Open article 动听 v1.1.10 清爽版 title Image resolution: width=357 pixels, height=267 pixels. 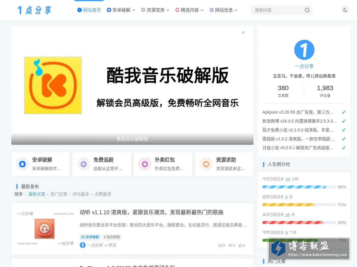tap(151, 212)
